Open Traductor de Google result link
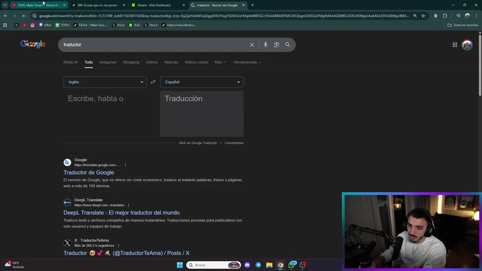The image size is (482, 271). (88, 172)
